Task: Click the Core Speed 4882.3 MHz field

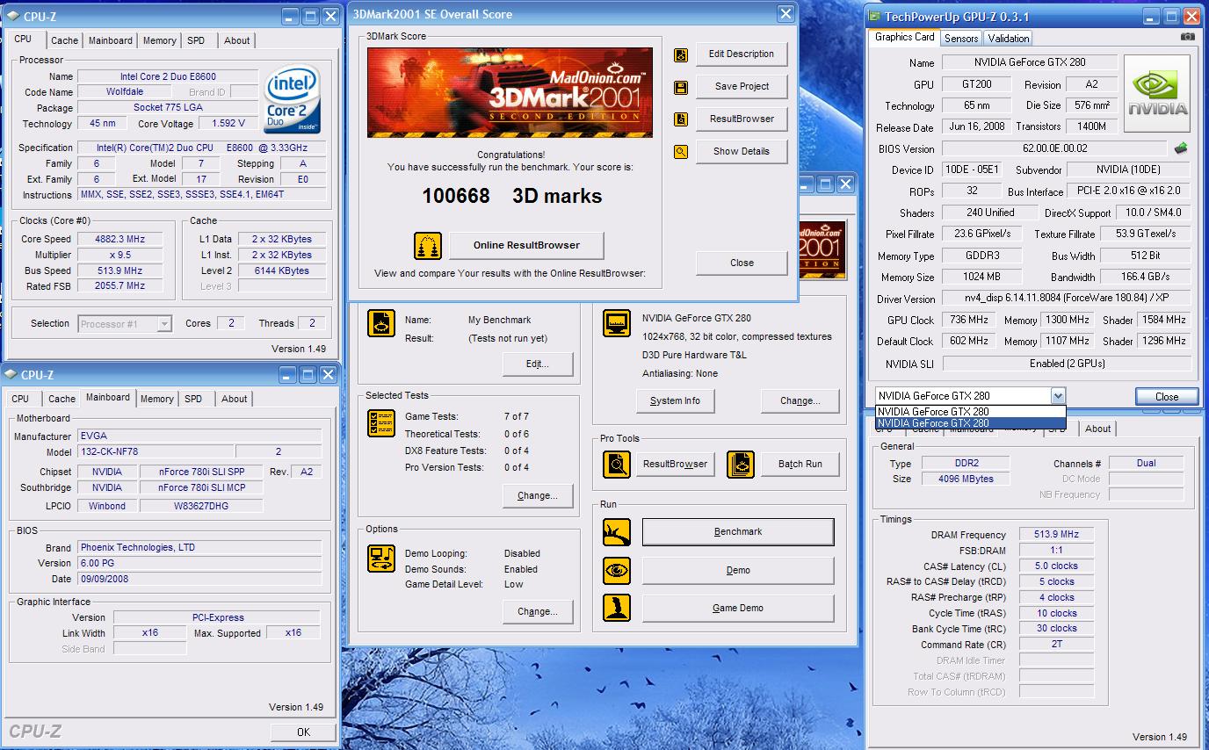Action: [119, 239]
